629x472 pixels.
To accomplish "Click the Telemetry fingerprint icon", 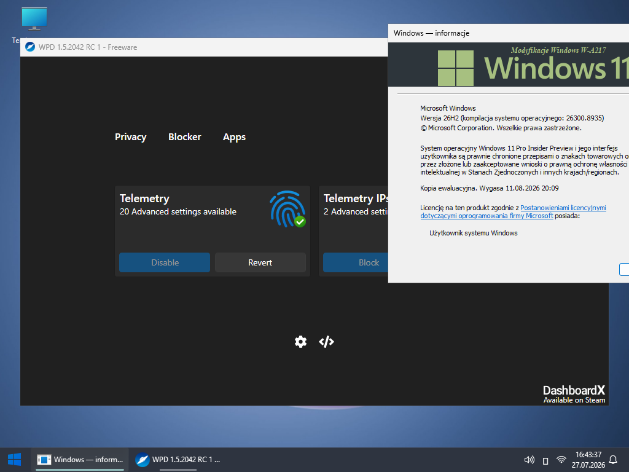I will coord(287,209).
